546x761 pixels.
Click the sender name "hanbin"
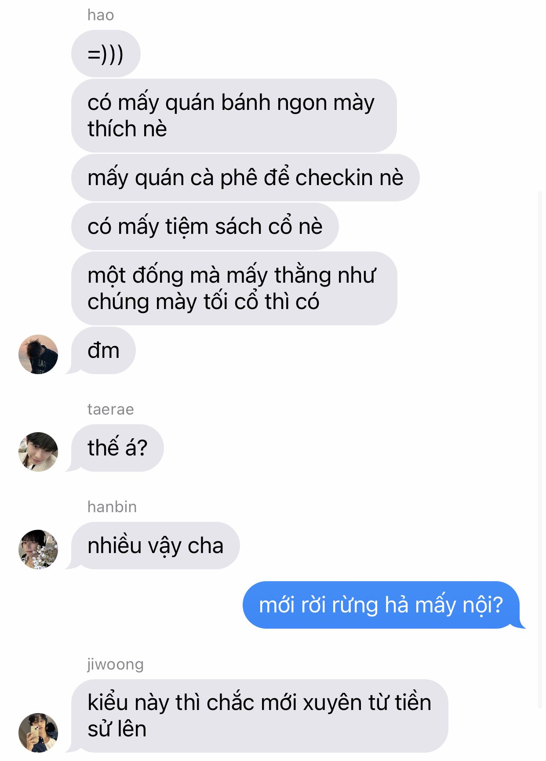click(x=112, y=507)
